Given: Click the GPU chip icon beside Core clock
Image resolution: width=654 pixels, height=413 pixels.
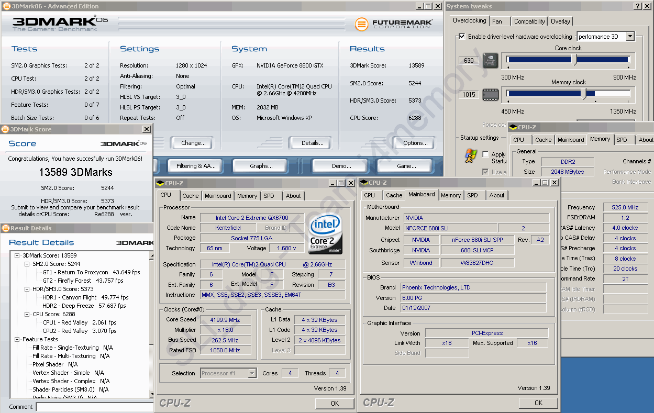Looking at the screenshot, I should click(490, 60).
